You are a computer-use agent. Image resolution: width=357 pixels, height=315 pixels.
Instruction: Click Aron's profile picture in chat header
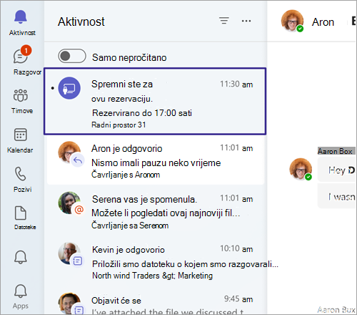pyautogui.click(x=292, y=21)
